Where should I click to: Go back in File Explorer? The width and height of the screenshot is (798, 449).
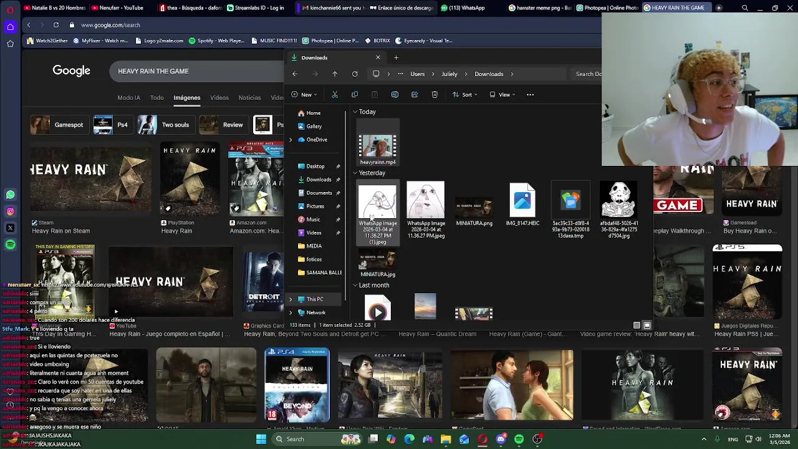pyautogui.click(x=295, y=74)
